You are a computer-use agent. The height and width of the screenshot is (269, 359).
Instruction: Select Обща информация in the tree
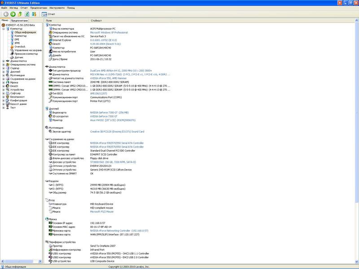click(25, 32)
